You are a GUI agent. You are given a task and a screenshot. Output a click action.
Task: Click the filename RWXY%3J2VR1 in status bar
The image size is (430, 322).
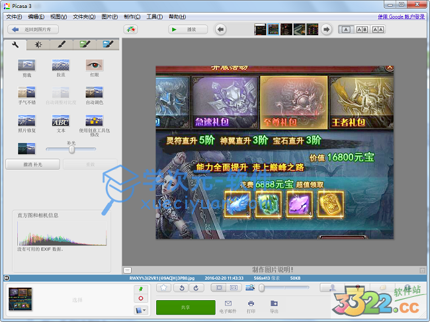pos(162,278)
